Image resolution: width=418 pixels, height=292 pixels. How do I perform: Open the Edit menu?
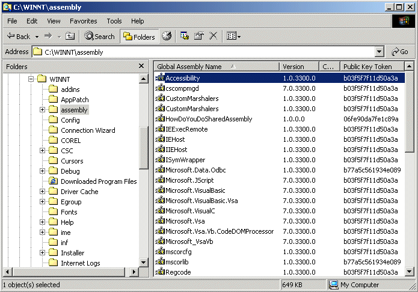click(32, 21)
